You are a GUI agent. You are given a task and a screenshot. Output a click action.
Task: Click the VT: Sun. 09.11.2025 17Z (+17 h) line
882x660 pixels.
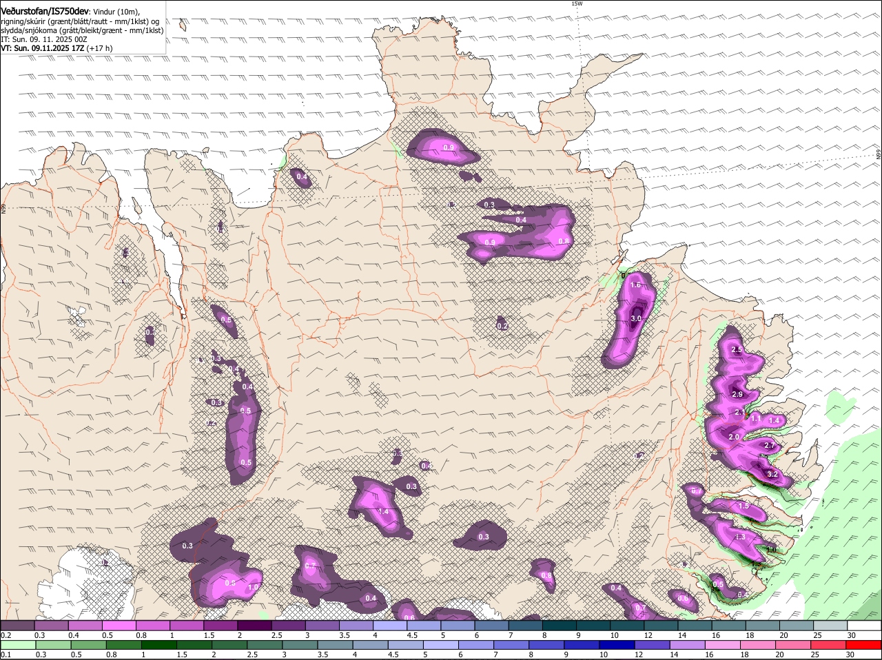(x=57, y=48)
